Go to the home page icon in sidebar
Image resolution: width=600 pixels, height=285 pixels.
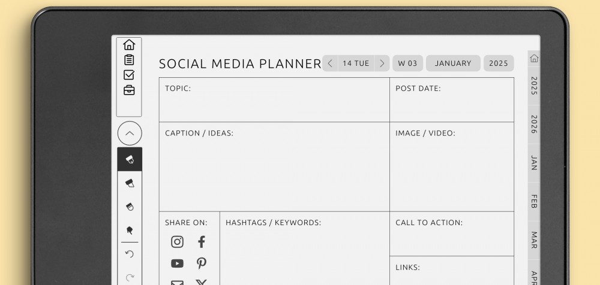129,45
